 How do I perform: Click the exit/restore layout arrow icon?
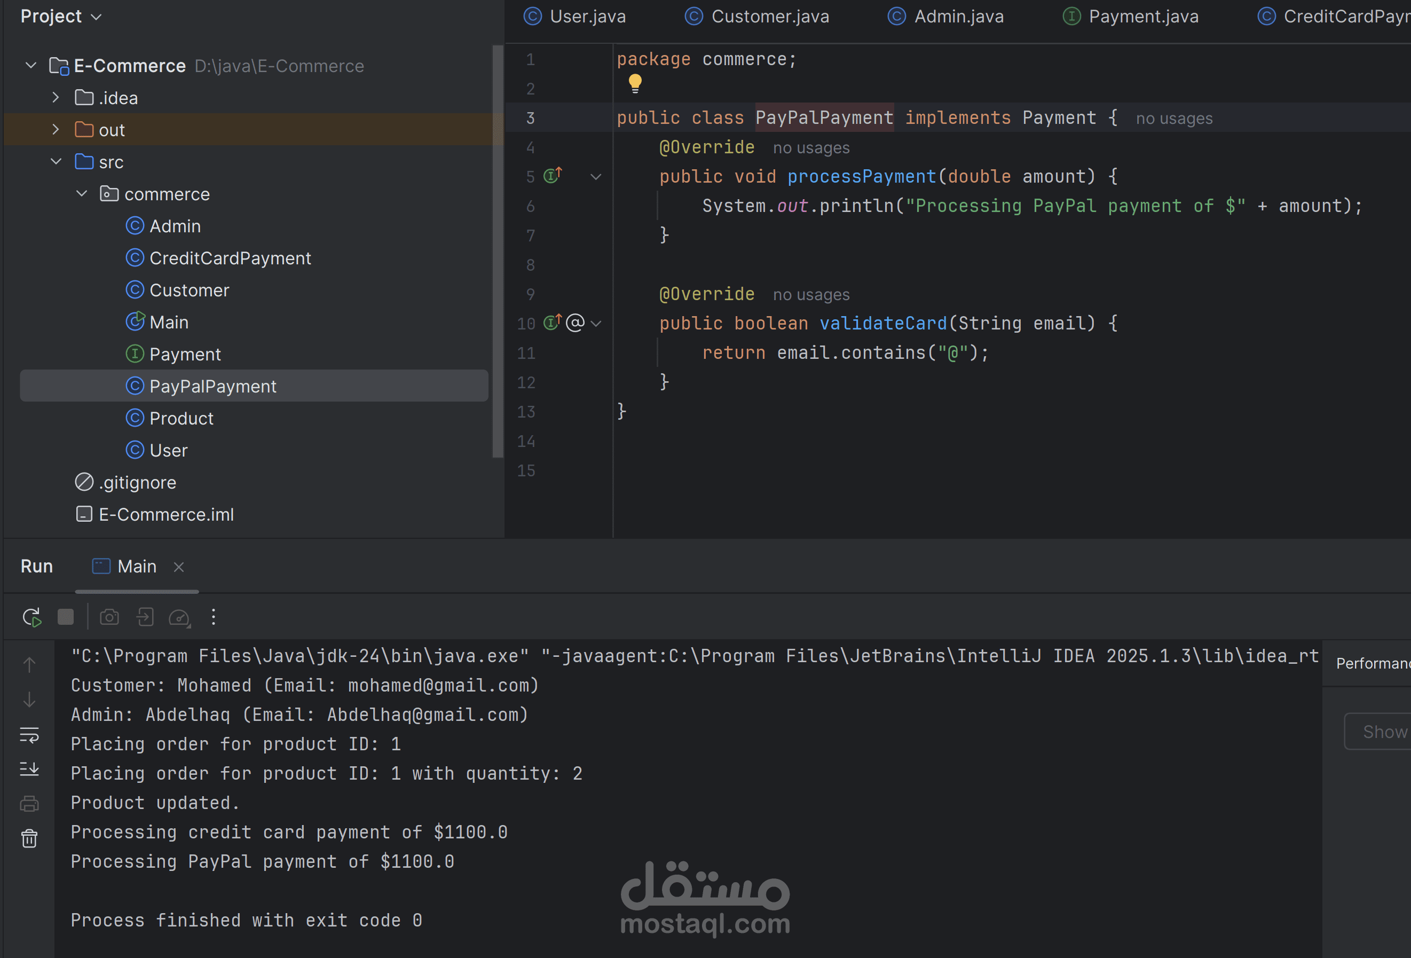[x=145, y=617]
